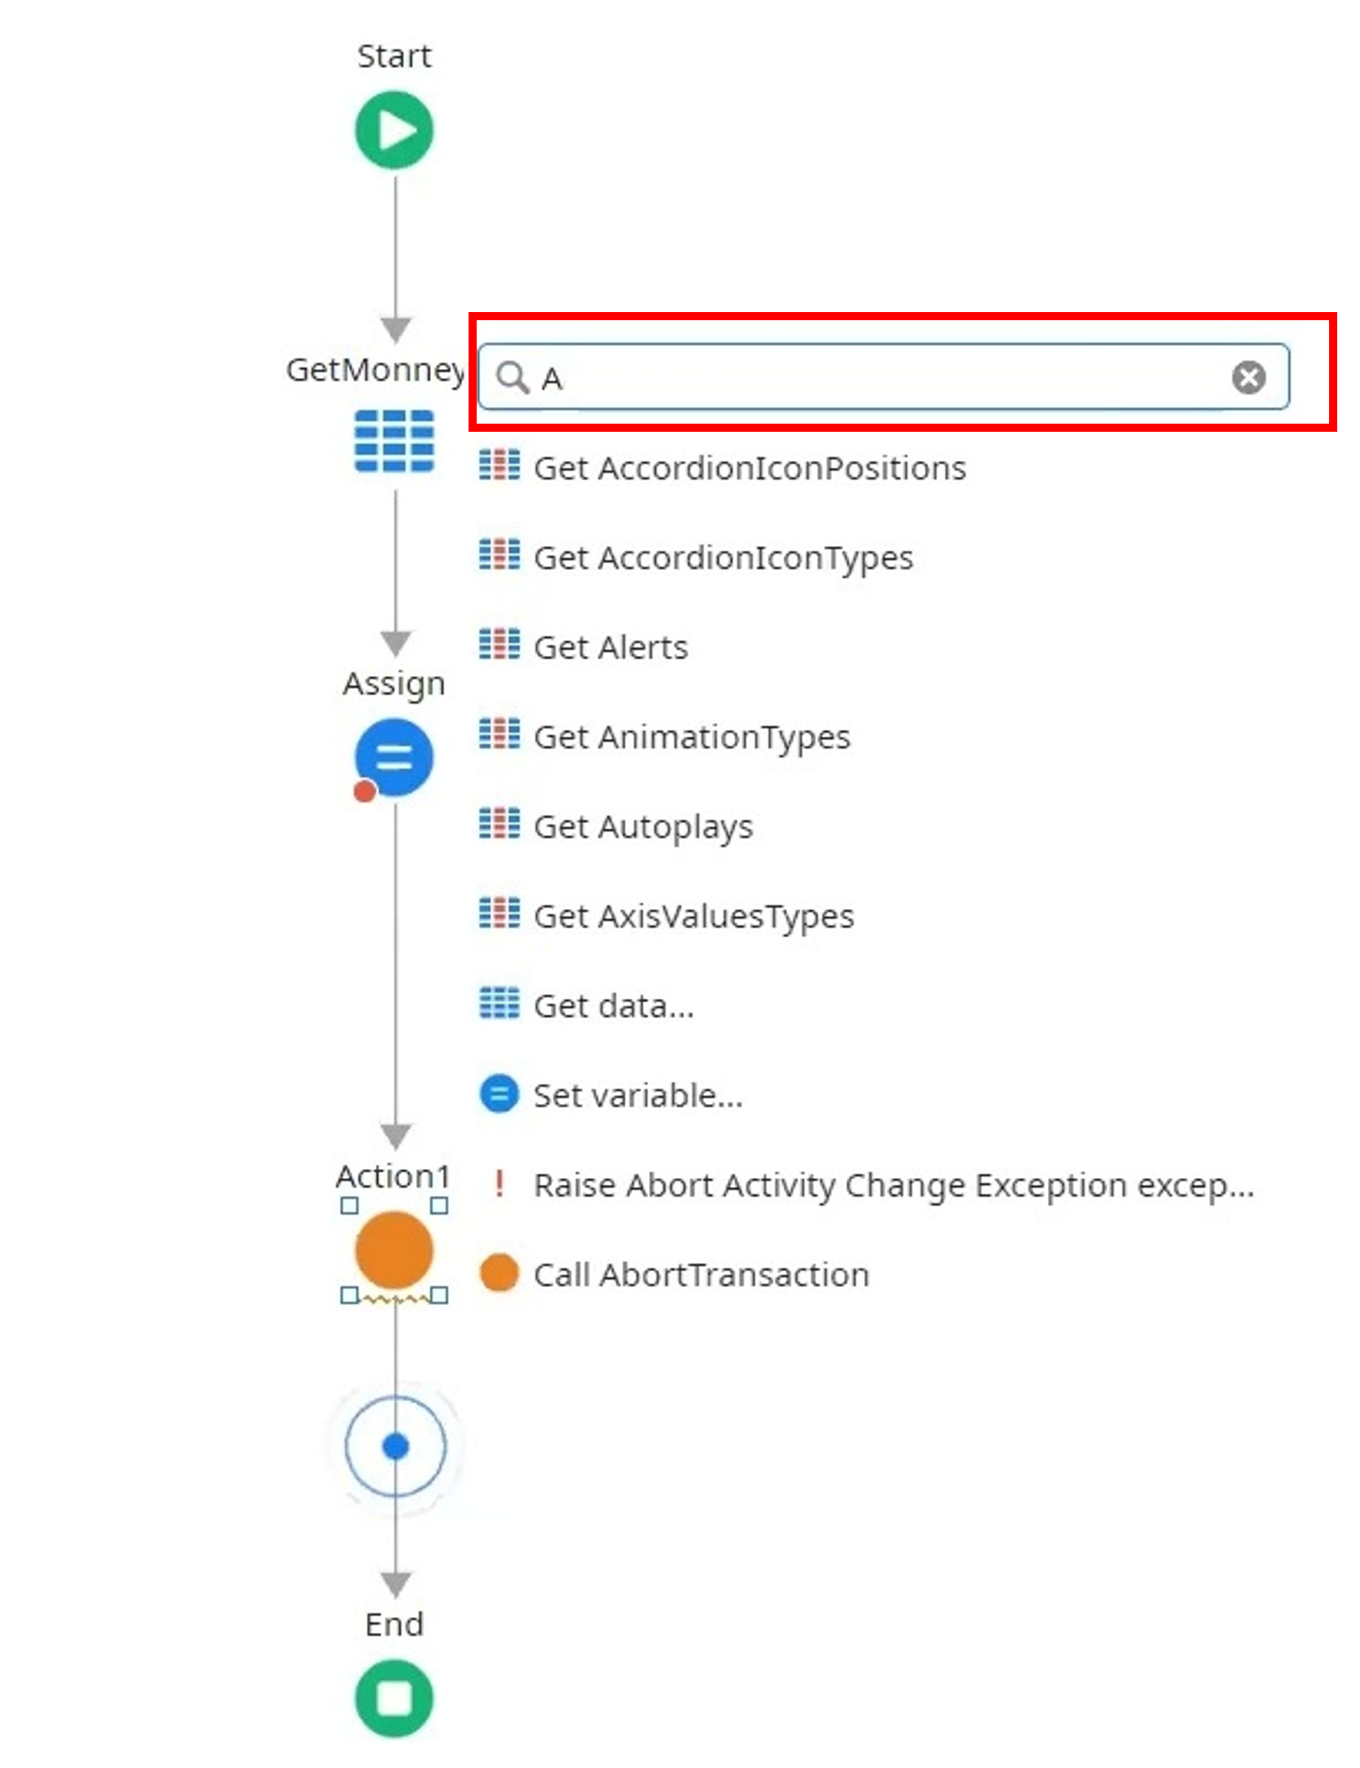
Task: Click the green End node icon
Action: (x=394, y=1698)
